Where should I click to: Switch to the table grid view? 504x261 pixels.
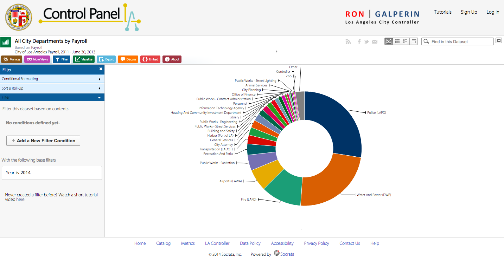(397, 41)
